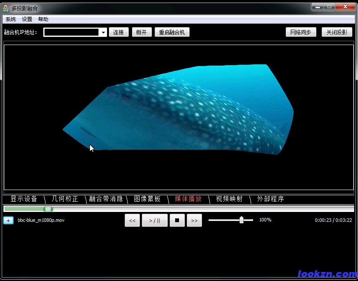The width and height of the screenshot is (358, 281).
Task: Select bbc-blue_m1080p.mov in the playlist
Action: (41, 220)
